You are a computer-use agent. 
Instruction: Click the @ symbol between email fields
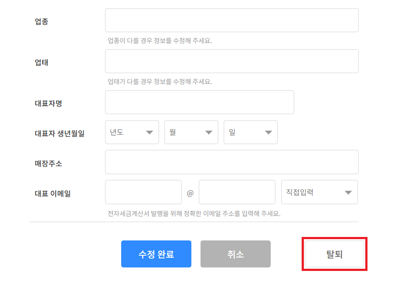click(190, 193)
